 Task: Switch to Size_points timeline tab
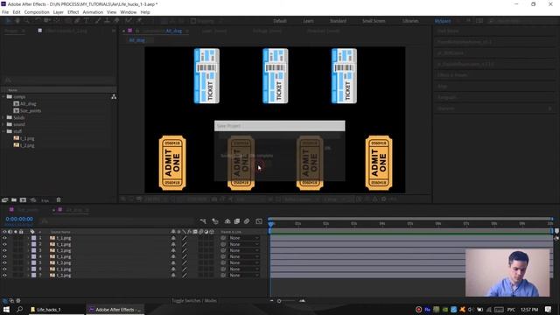coord(28,210)
